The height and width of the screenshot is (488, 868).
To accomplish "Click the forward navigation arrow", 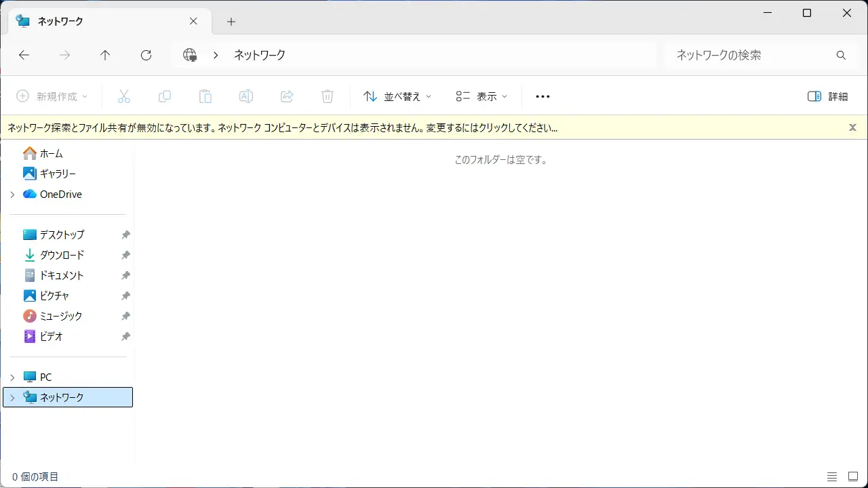I will 64,56.
